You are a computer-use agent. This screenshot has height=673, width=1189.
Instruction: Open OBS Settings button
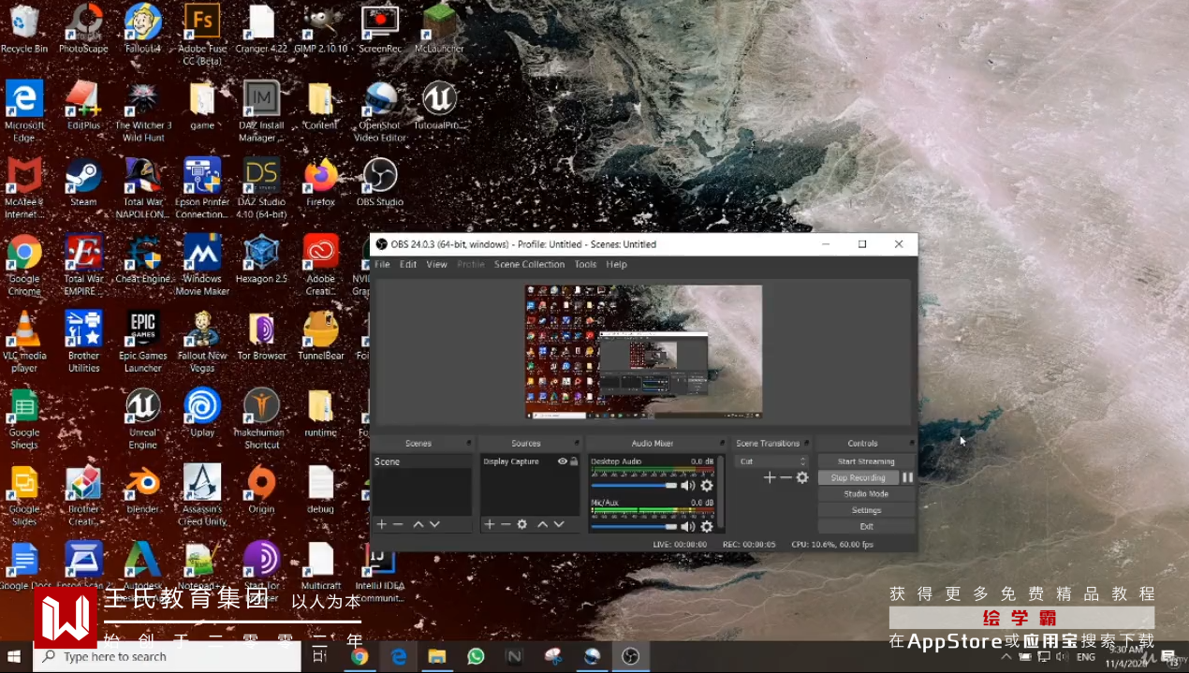click(866, 510)
